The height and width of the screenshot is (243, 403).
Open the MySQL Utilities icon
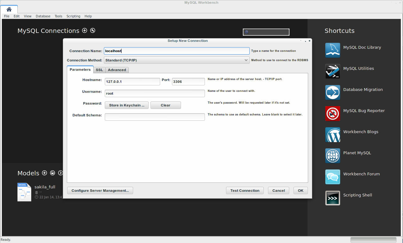(x=333, y=71)
